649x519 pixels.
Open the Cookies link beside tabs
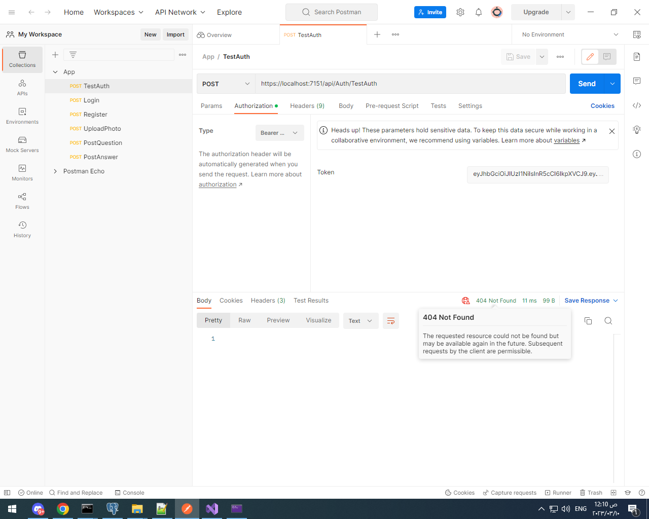point(602,106)
